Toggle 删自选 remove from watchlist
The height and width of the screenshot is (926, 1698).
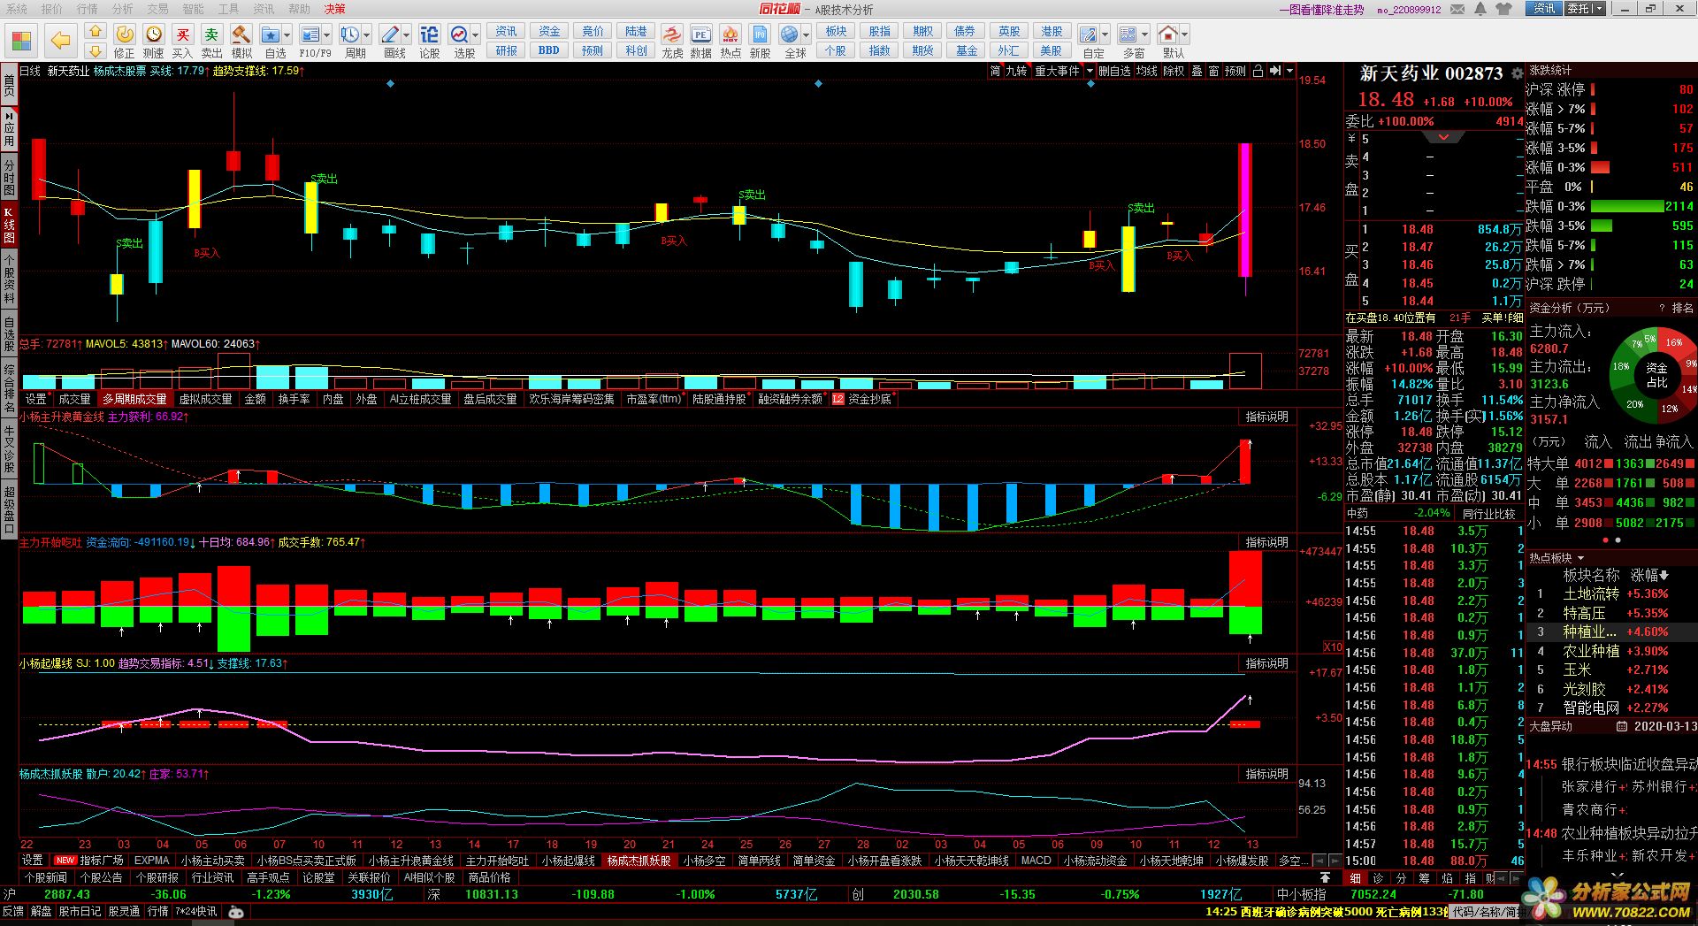click(x=1114, y=71)
